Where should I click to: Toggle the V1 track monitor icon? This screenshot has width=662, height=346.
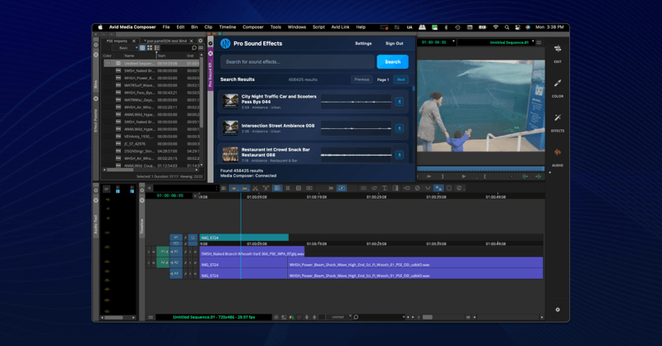[193, 238]
